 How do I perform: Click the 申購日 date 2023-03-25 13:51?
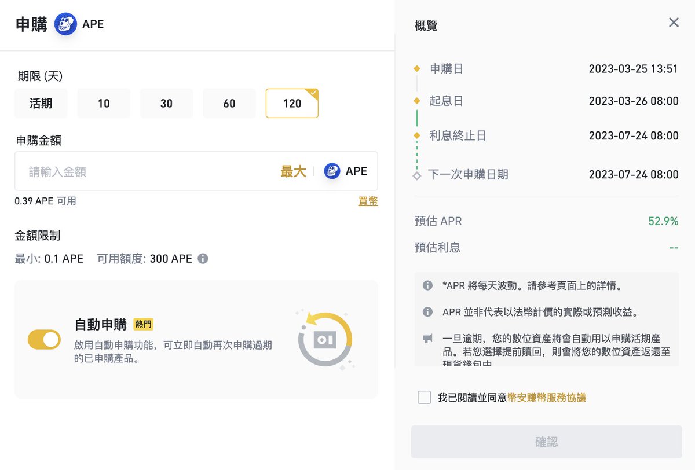(x=634, y=69)
